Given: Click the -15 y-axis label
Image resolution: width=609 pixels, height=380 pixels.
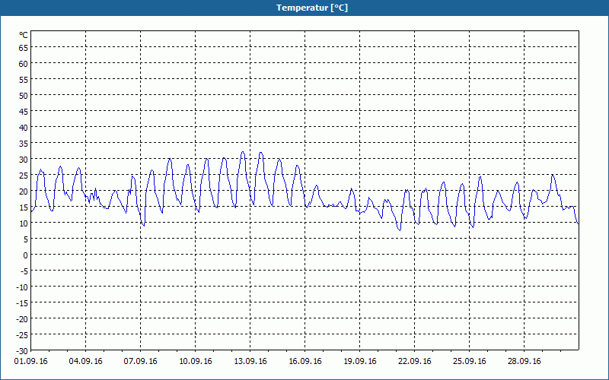Looking at the screenshot, I should 22,302.
